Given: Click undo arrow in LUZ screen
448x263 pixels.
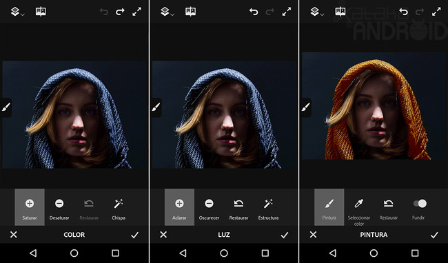Looking at the screenshot, I should (x=254, y=12).
